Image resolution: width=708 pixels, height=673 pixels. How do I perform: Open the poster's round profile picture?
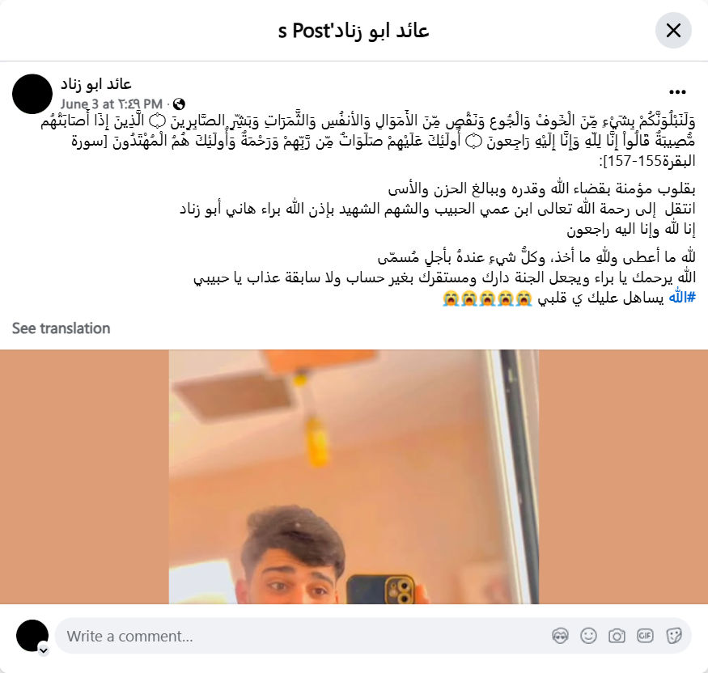click(32, 94)
